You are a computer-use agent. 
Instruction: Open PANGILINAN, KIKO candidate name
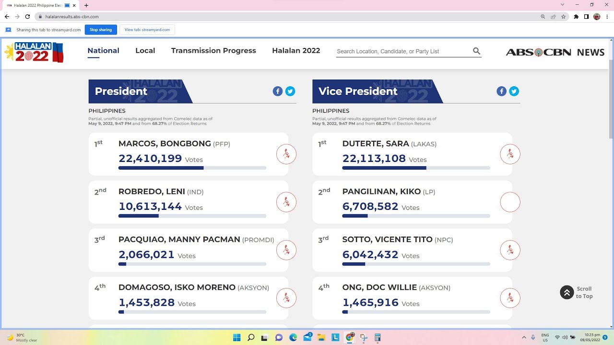click(x=381, y=191)
